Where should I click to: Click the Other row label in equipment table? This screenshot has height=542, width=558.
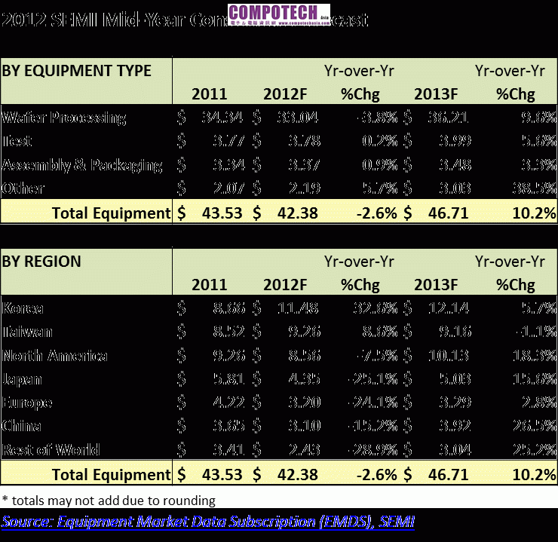point(23,188)
